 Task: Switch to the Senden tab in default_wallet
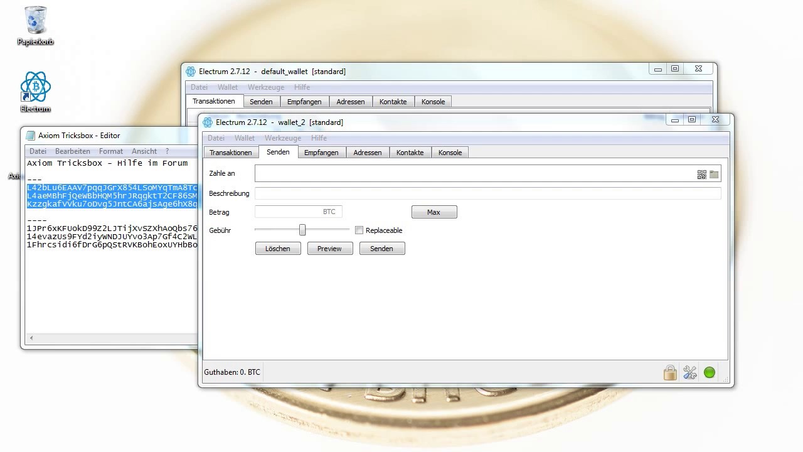click(x=261, y=102)
